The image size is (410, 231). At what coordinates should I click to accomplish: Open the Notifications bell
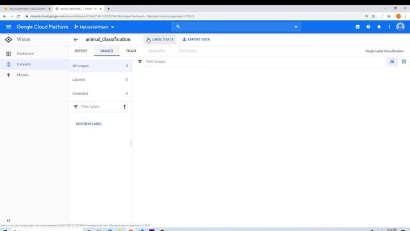pos(379,27)
